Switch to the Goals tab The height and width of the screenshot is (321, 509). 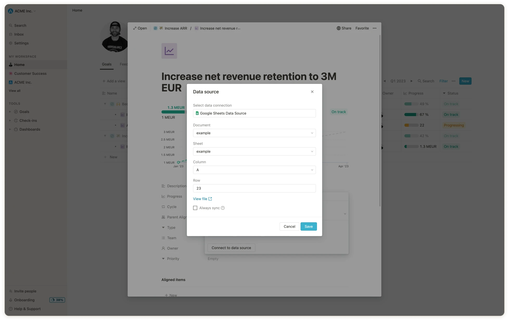[x=107, y=64]
